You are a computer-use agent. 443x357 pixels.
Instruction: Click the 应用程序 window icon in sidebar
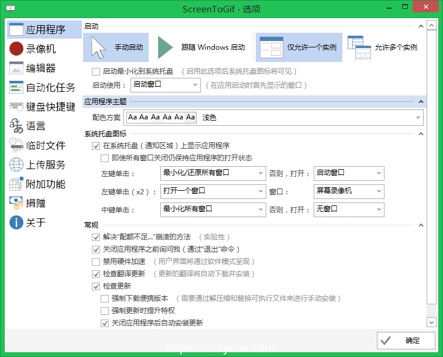tap(16, 29)
